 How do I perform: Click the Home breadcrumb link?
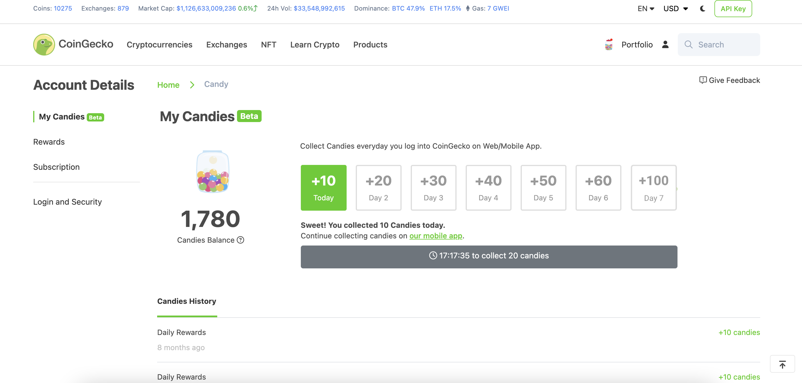168,85
